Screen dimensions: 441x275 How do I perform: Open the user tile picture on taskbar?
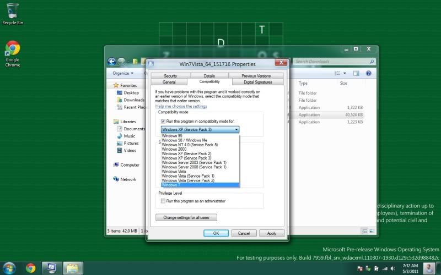tap(429, 268)
